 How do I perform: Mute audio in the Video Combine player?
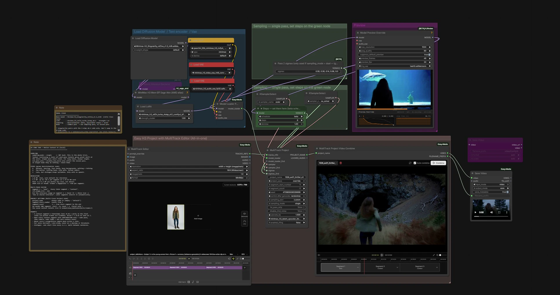[x=319, y=255]
